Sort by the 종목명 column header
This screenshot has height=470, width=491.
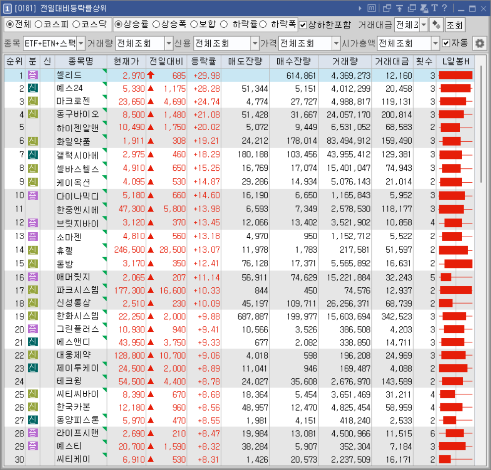[x=80, y=61]
